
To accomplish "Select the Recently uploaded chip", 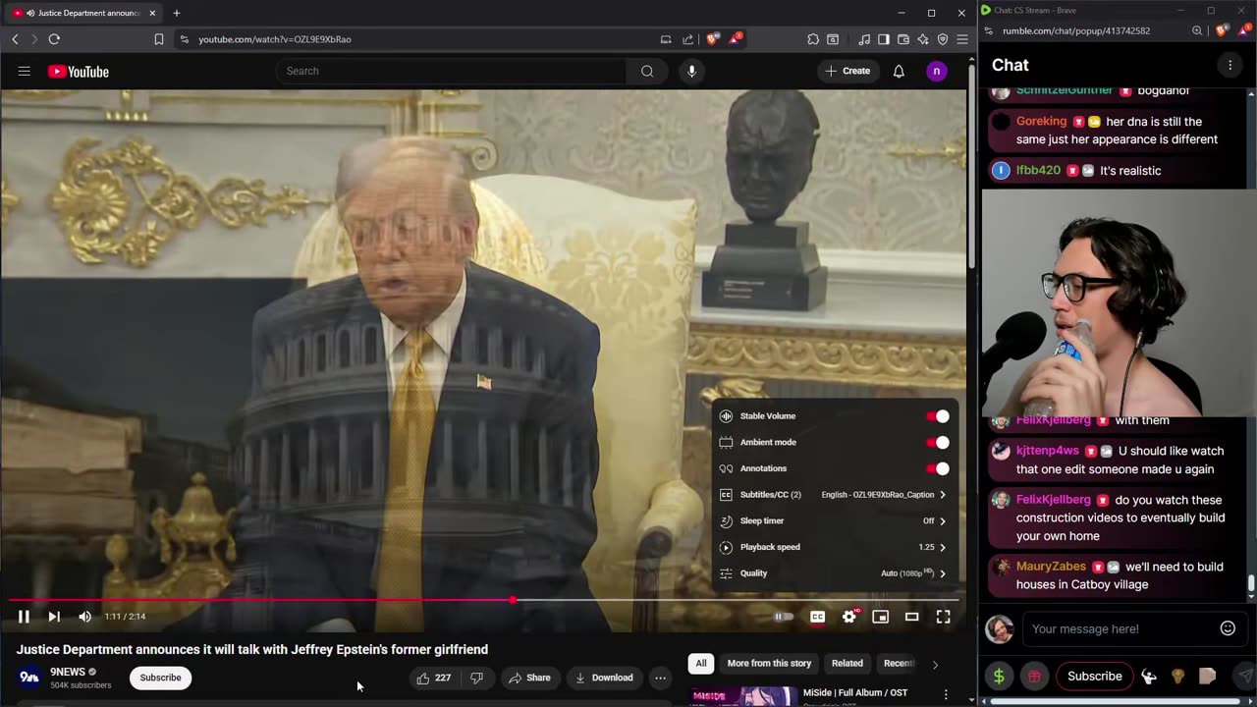I will tap(899, 664).
